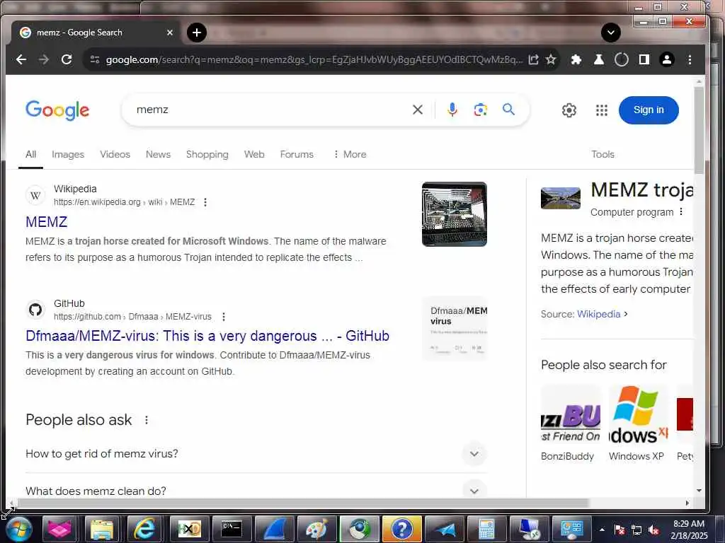Viewport: 725px width, 543px height.
Task: Open the Calculator taskbar icon
Action: coord(486,529)
